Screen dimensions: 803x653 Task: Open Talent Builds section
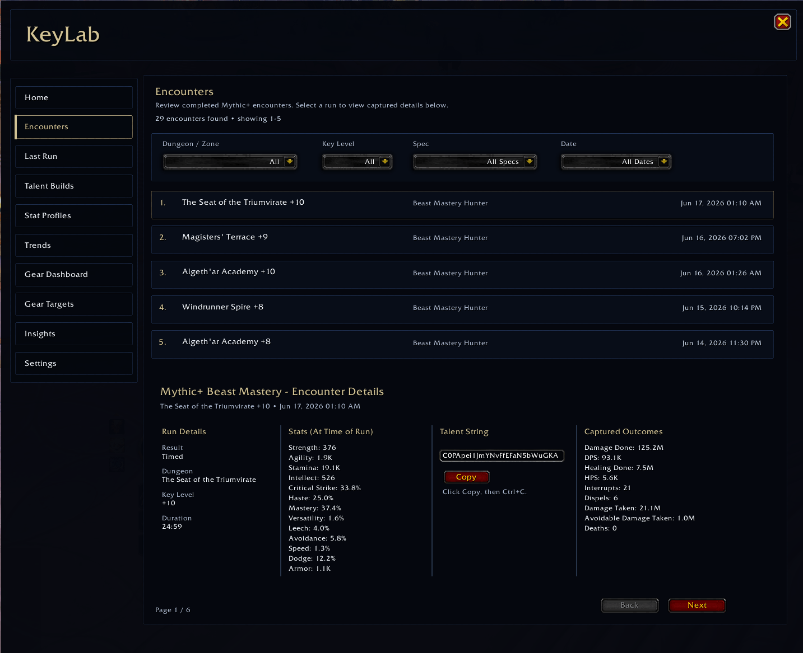(x=74, y=186)
